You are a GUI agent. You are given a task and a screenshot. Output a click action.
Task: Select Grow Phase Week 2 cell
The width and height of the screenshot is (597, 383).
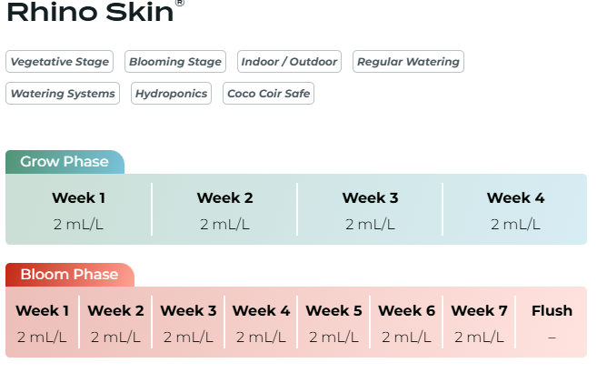[x=224, y=210]
